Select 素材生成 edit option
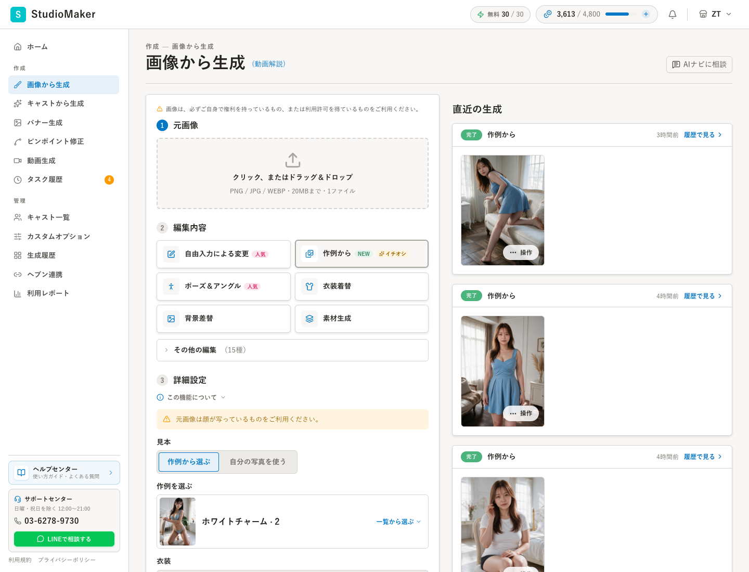 click(361, 319)
